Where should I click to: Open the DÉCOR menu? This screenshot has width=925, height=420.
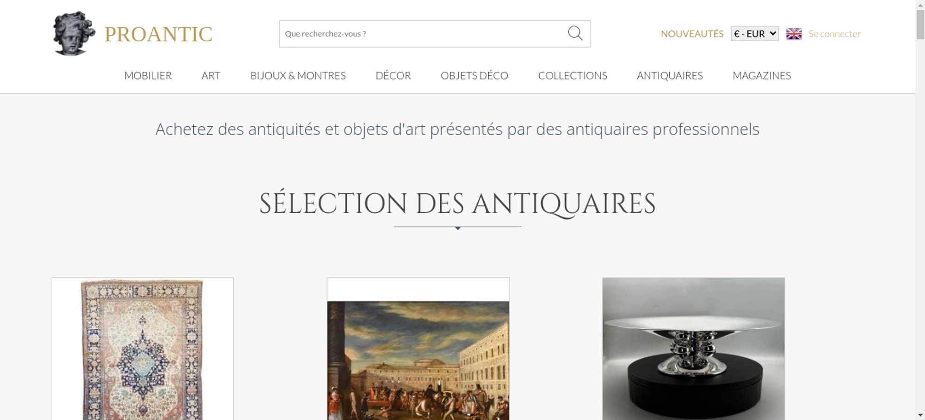click(393, 75)
